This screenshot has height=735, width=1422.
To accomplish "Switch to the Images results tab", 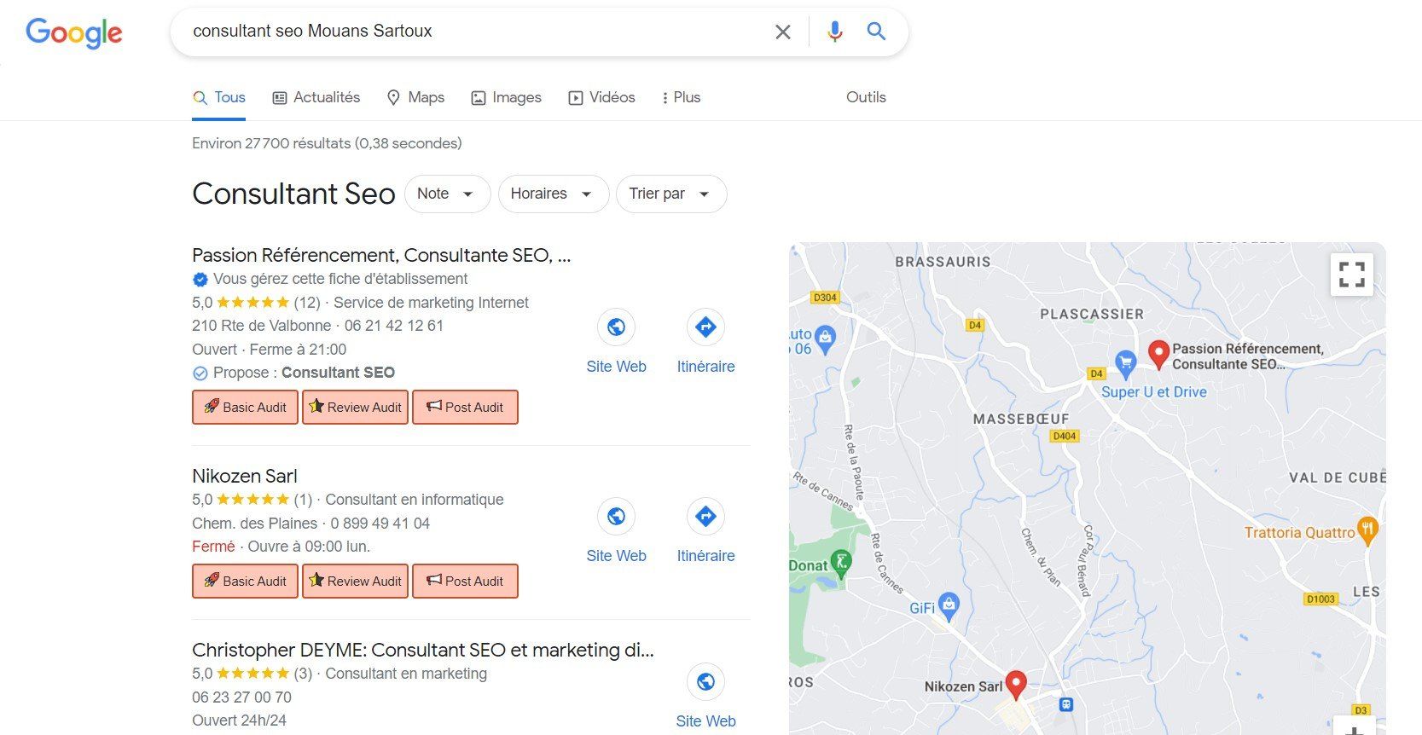I will [506, 97].
